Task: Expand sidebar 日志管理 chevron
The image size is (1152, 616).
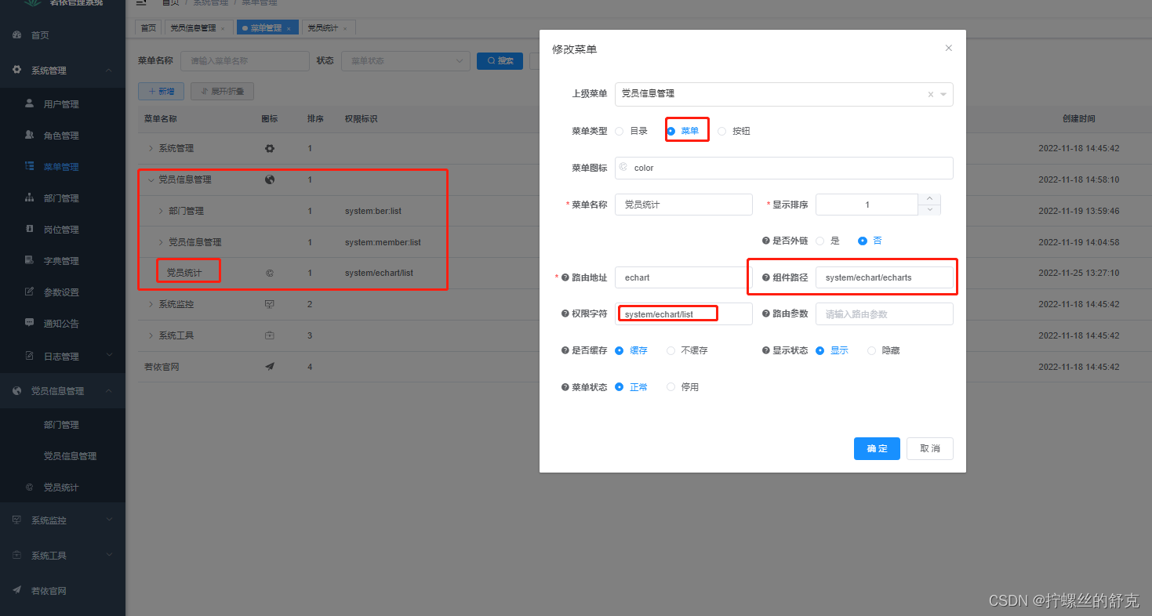Action: point(109,356)
